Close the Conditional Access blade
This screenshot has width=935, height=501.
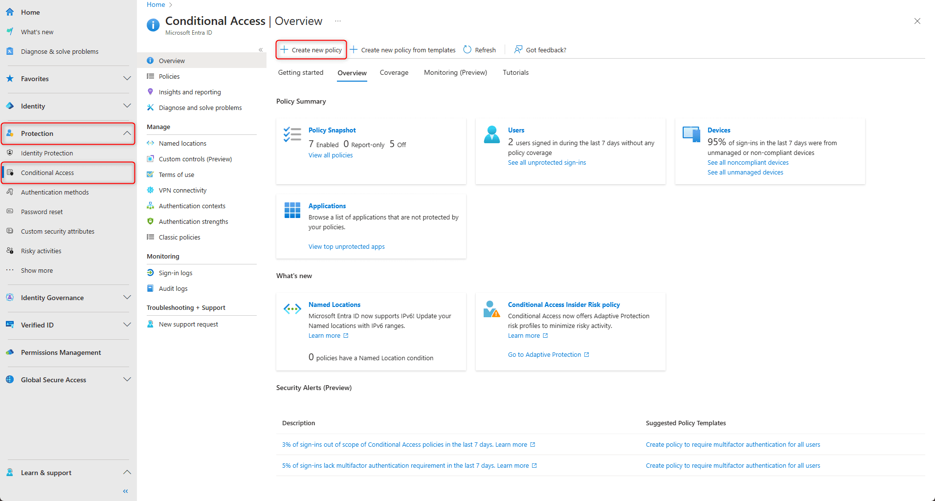pos(917,21)
